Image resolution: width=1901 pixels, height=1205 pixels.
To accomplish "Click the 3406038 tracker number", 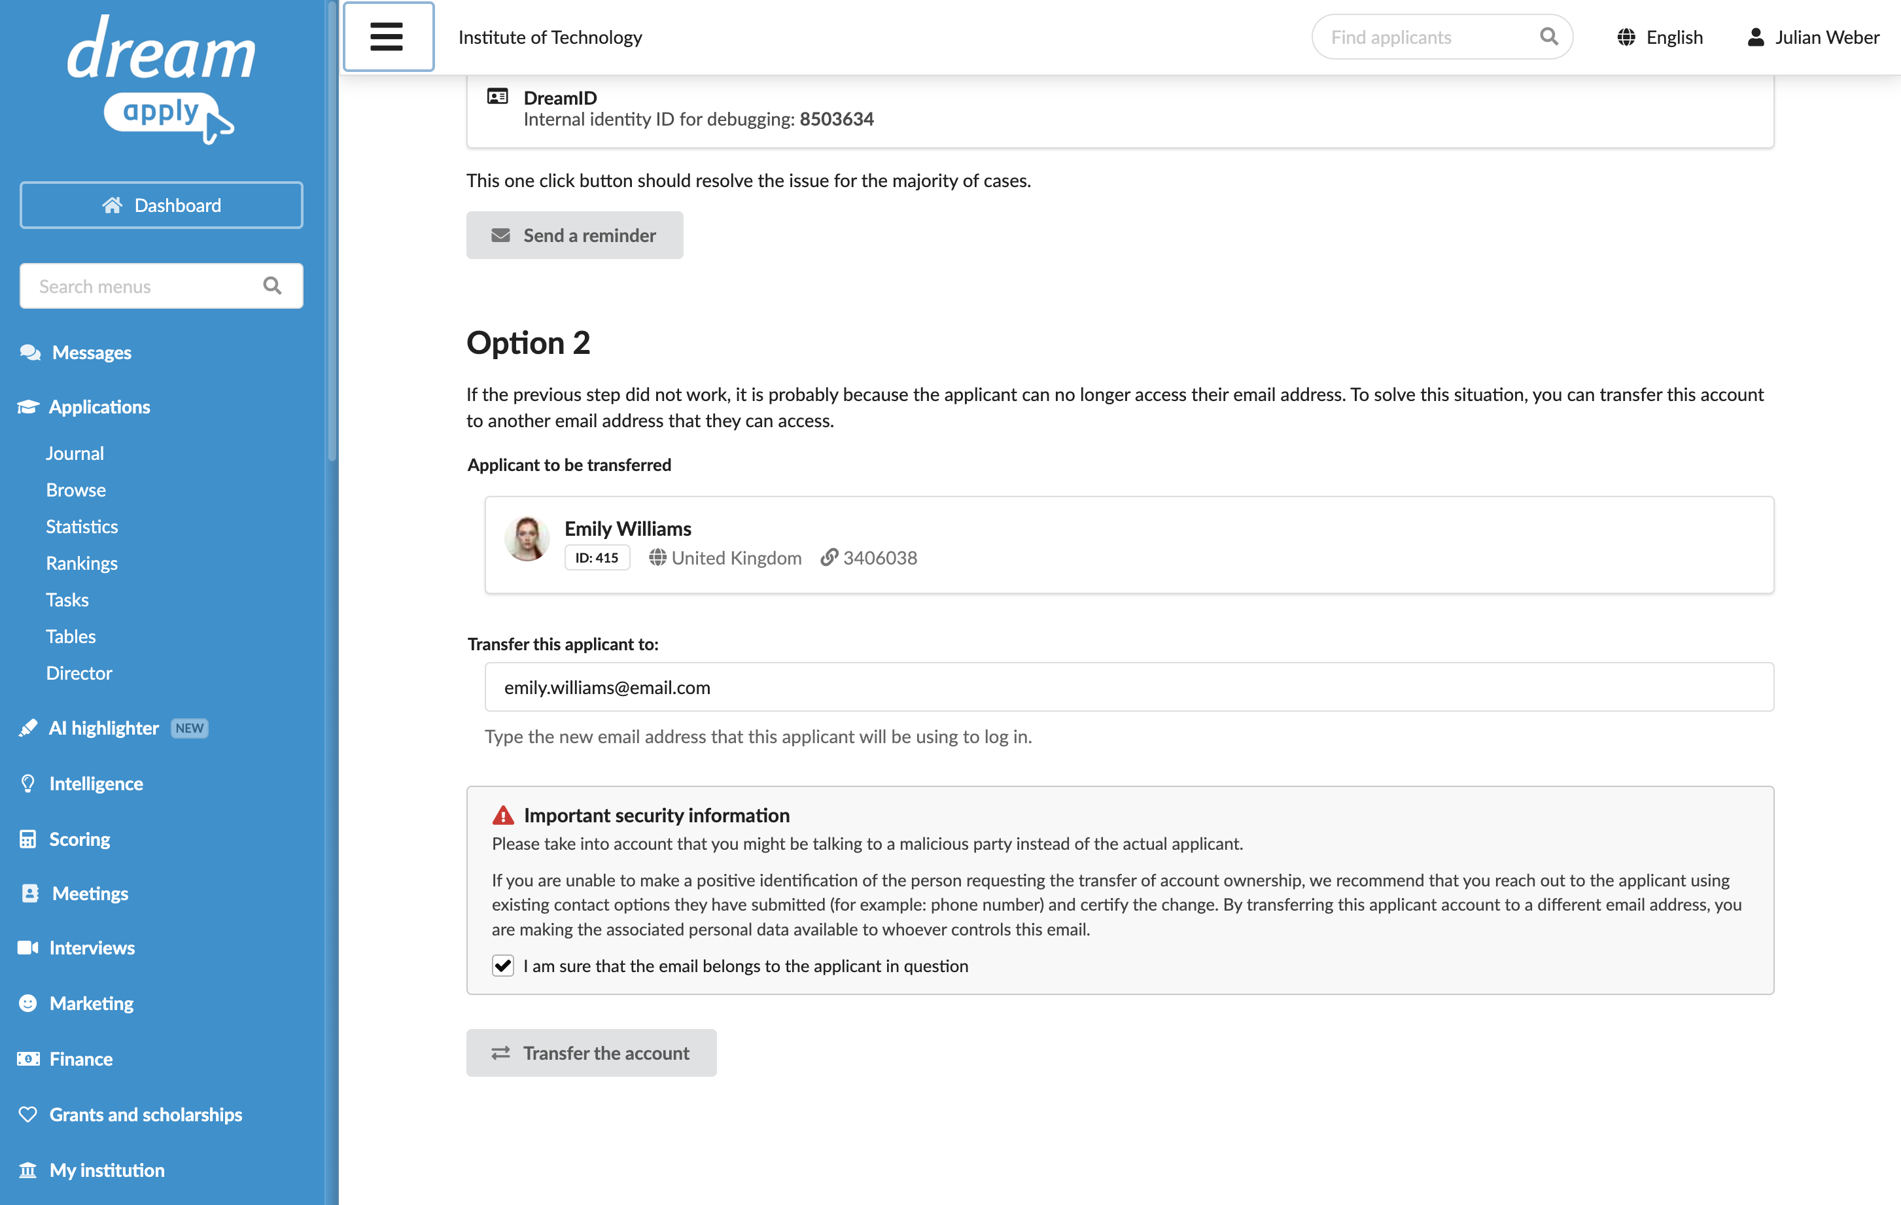I will pyautogui.click(x=879, y=557).
